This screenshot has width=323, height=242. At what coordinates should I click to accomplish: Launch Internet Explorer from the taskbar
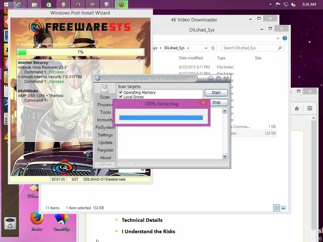[19, 4]
